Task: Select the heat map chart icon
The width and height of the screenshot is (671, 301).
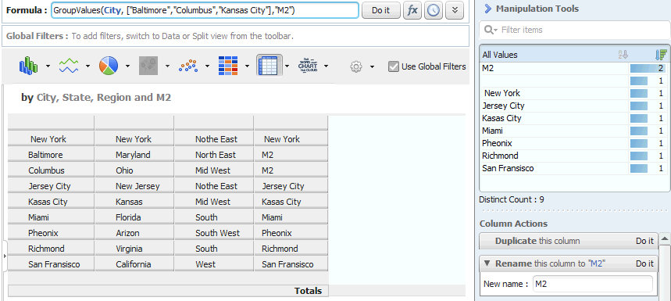Action: coord(227,66)
